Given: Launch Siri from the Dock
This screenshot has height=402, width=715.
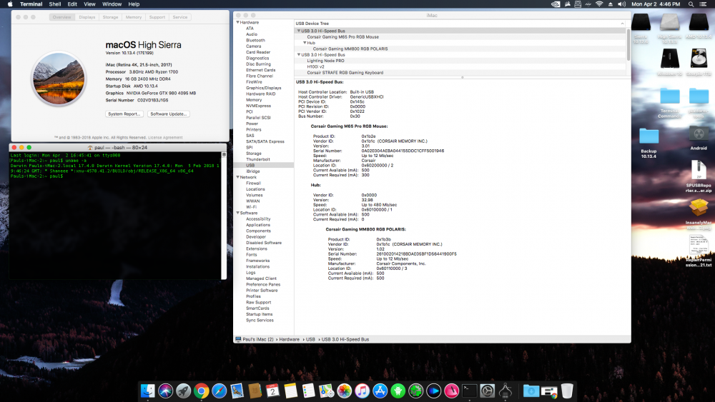Looking at the screenshot, I should pyautogui.click(x=166, y=391).
